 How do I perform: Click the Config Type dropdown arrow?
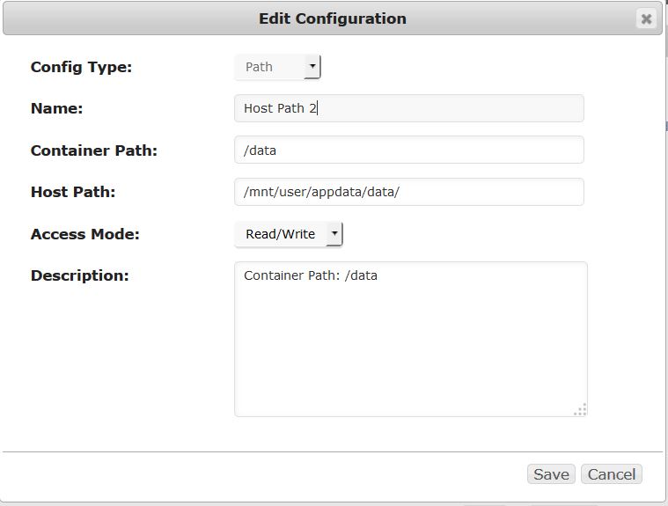312,67
